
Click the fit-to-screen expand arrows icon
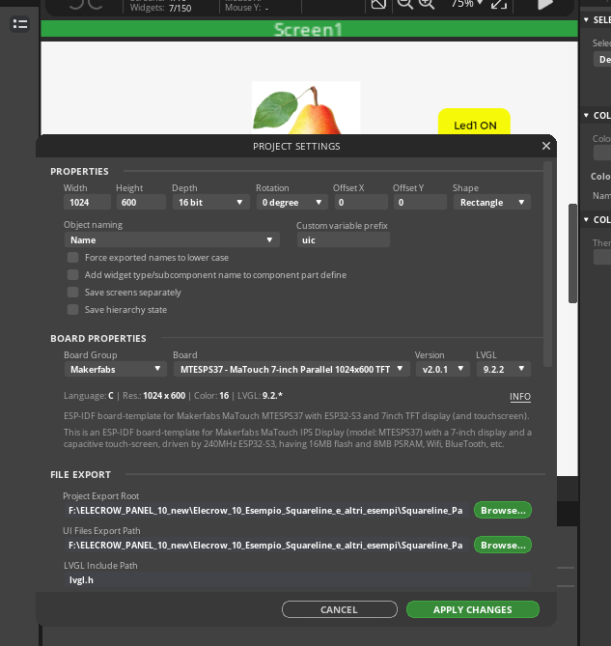coord(498,4)
